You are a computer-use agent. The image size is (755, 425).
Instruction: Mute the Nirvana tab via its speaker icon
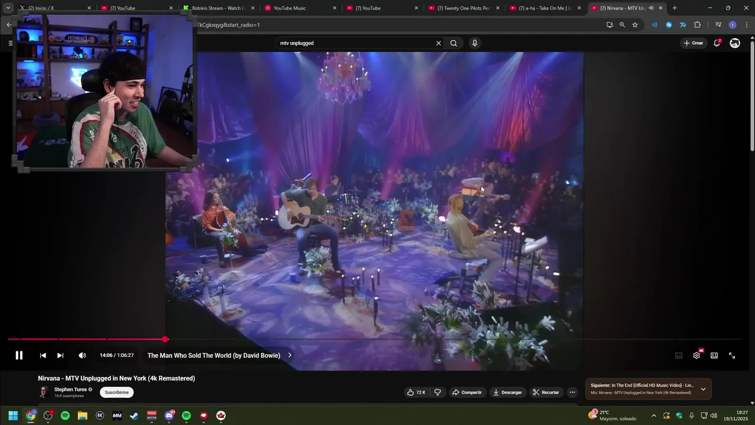(651, 8)
